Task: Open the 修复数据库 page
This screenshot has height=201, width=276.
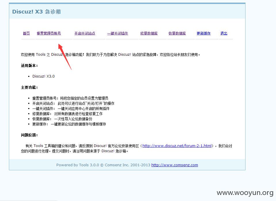Action: [x=149, y=33]
